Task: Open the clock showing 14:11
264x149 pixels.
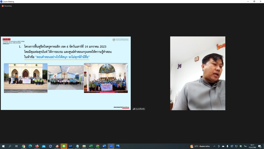Action: 252,146
